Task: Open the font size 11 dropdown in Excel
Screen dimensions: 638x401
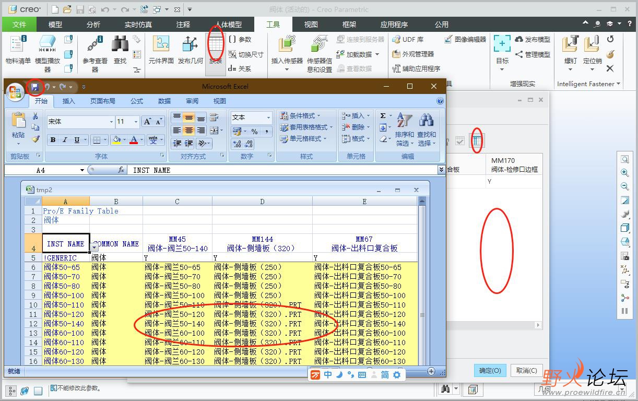Action: click(136, 122)
